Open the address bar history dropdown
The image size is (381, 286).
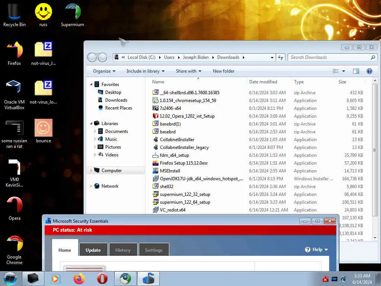point(272,57)
